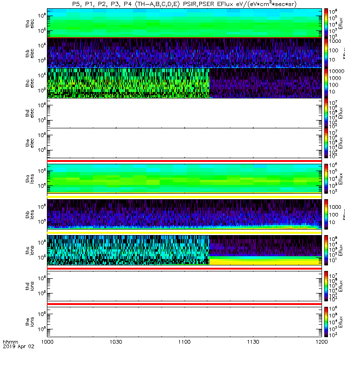The width and height of the screenshot is (345, 368).
Task: Click the plot title text at top
Action: (x=184, y=4)
